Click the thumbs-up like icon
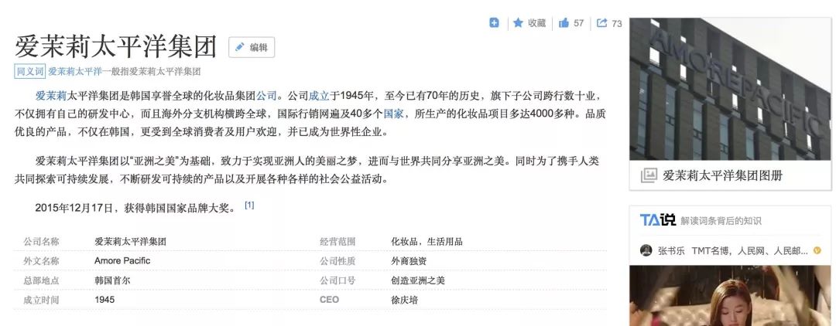The image size is (836, 326). [x=564, y=23]
